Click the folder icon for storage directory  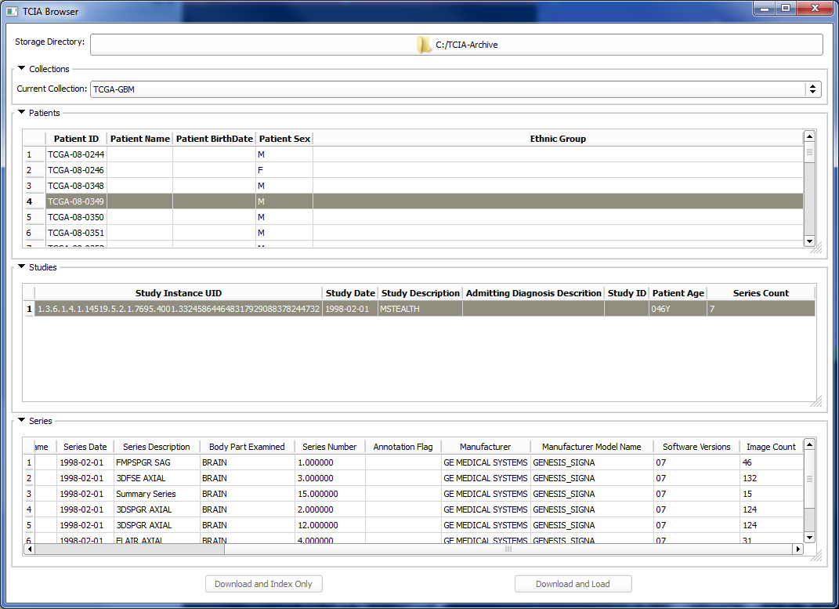[x=424, y=45]
